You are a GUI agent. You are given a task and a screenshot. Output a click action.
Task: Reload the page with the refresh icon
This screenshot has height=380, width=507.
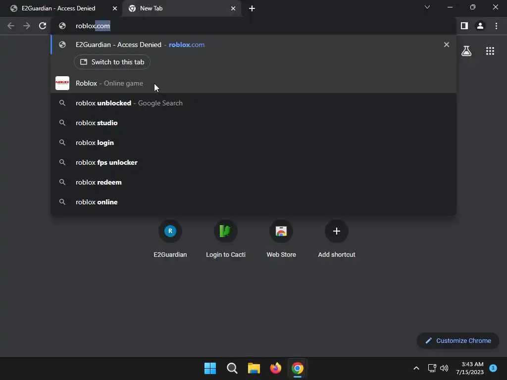click(43, 26)
